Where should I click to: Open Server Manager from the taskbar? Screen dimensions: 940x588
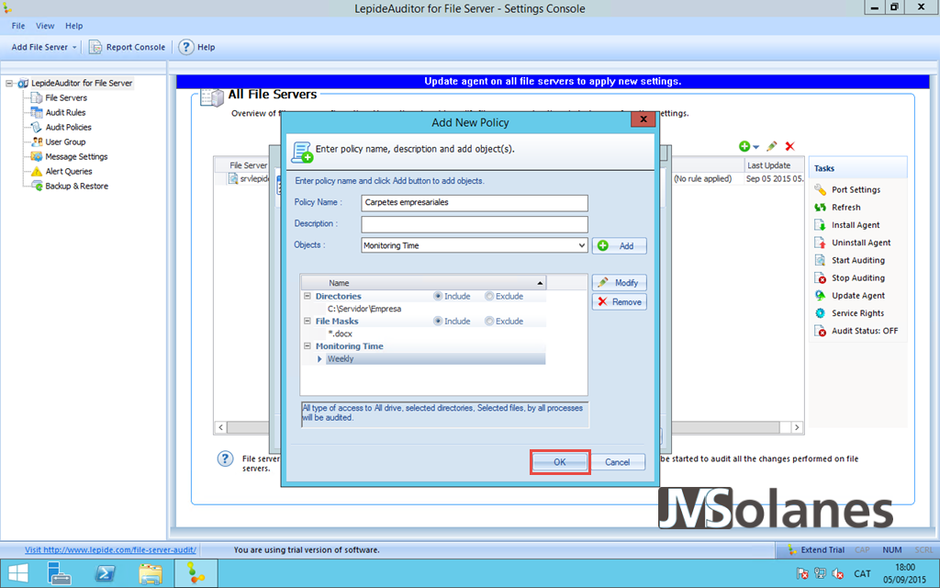pyautogui.click(x=60, y=573)
